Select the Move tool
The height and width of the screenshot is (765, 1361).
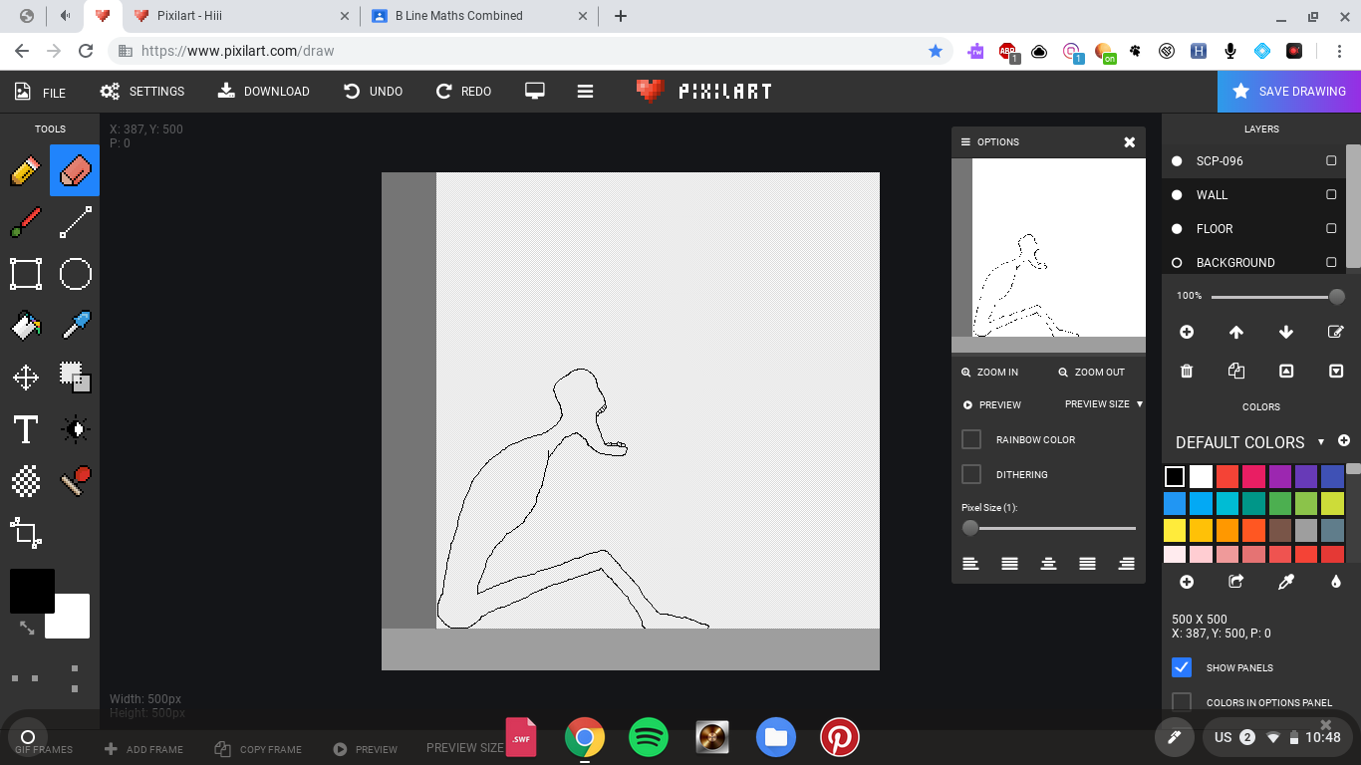(x=26, y=378)
